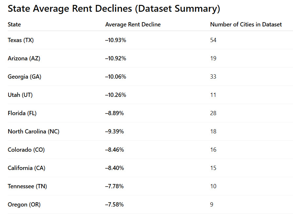Select the city count 54 for Texas
The image size is (293, 215).
pos(213,40)
